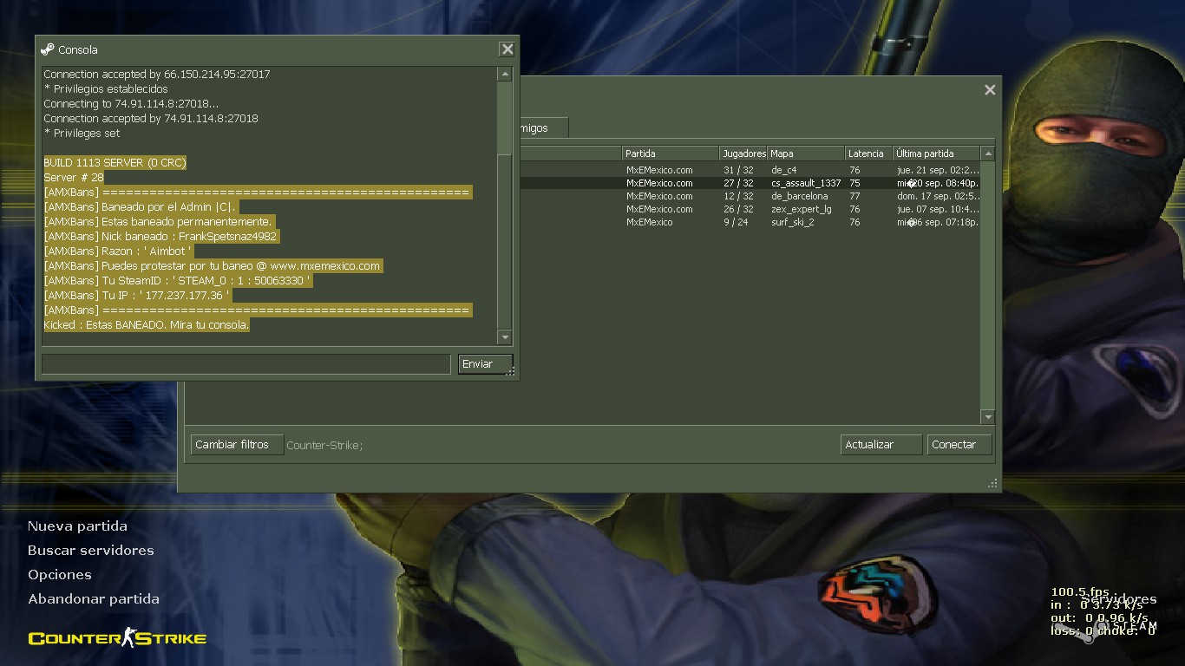Viewport: 1185px width, 666px height.
Task: Click the 'Server # 28' console line
Action: point(74,178)
